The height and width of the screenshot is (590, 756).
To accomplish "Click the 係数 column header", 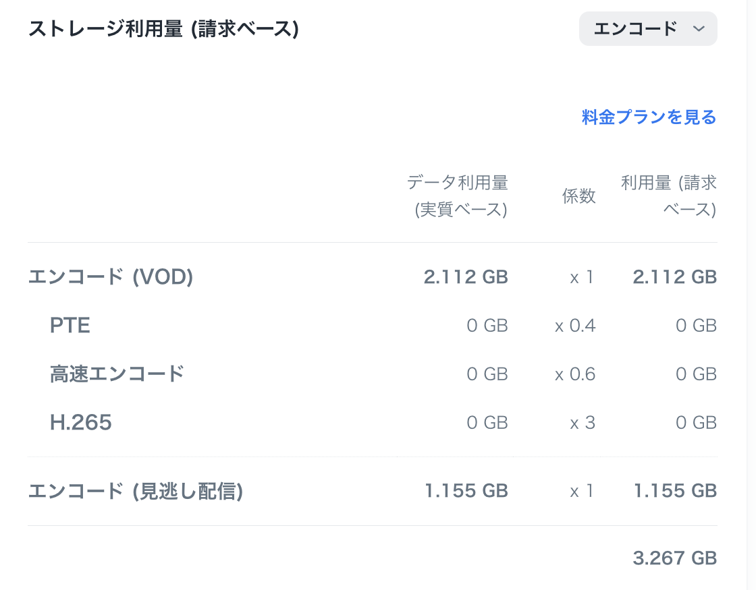I will tap(578, 196).
